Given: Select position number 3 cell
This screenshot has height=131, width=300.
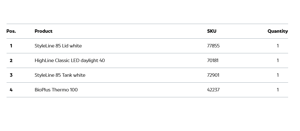Looking at the screenshot, I should (11, 75).
